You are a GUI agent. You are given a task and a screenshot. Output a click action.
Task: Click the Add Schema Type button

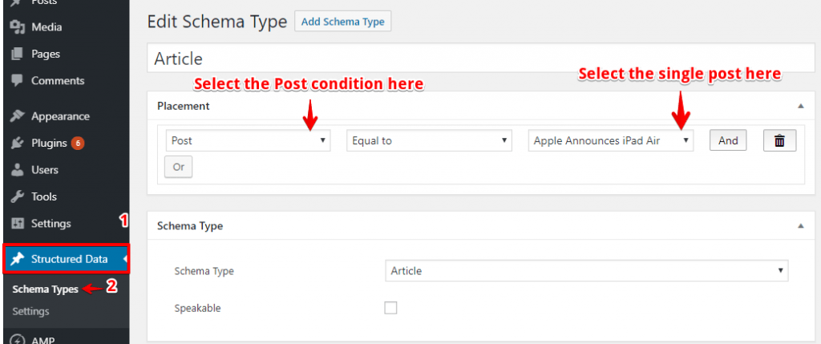tap(343, 22)
